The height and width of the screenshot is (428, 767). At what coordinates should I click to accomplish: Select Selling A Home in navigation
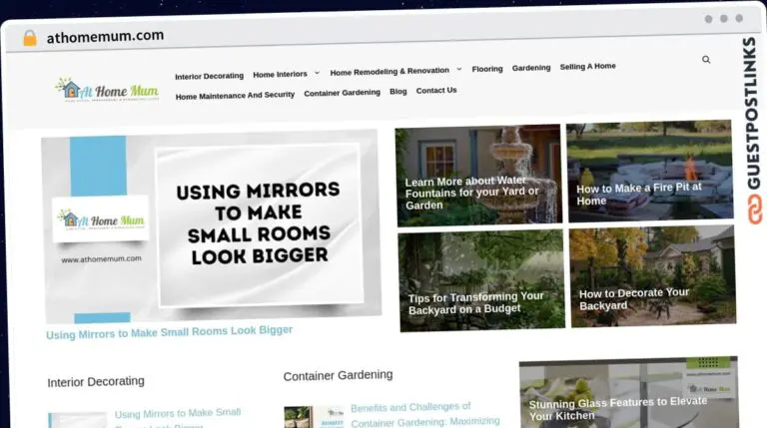tap(587, 66)
